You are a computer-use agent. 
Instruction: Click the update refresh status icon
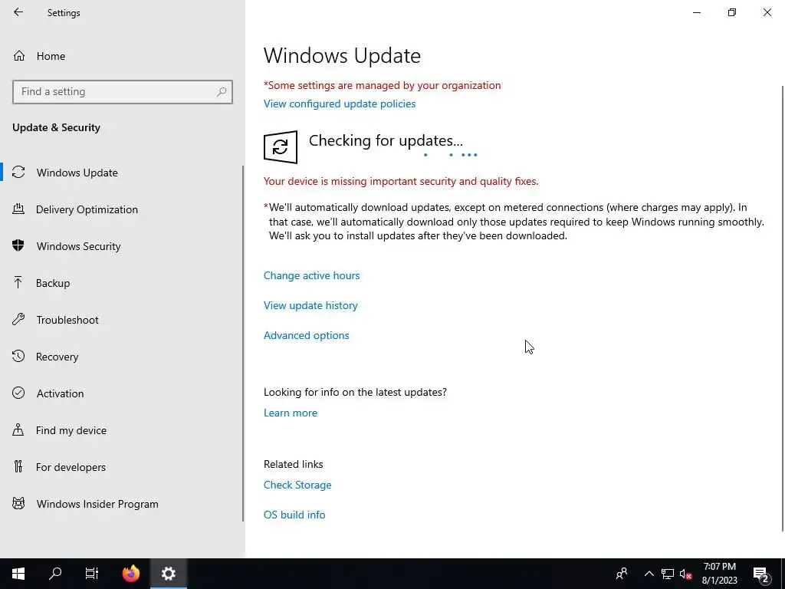coord(281,146)
